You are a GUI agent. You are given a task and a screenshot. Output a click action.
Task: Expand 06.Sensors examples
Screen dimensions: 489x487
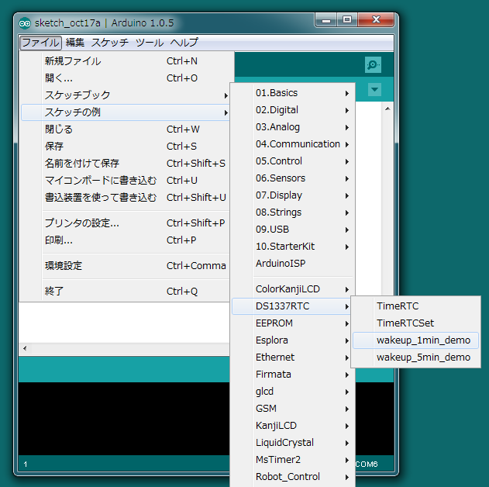tap(293, 178)
